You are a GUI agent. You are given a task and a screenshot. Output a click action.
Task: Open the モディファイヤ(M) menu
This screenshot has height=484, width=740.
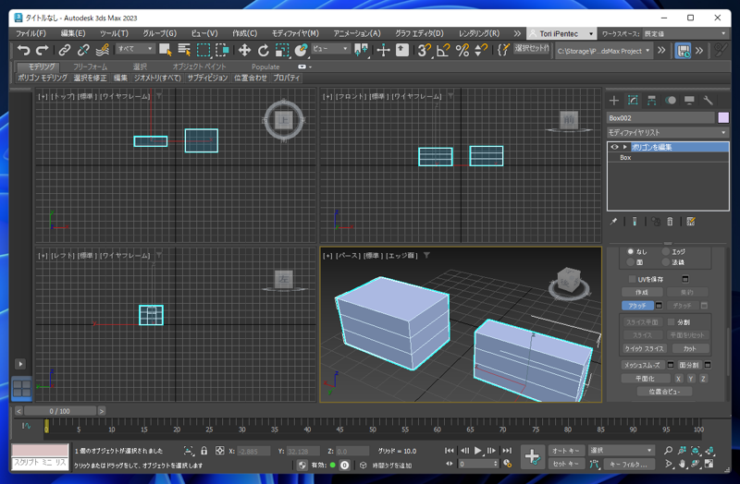tap(295, 33)
